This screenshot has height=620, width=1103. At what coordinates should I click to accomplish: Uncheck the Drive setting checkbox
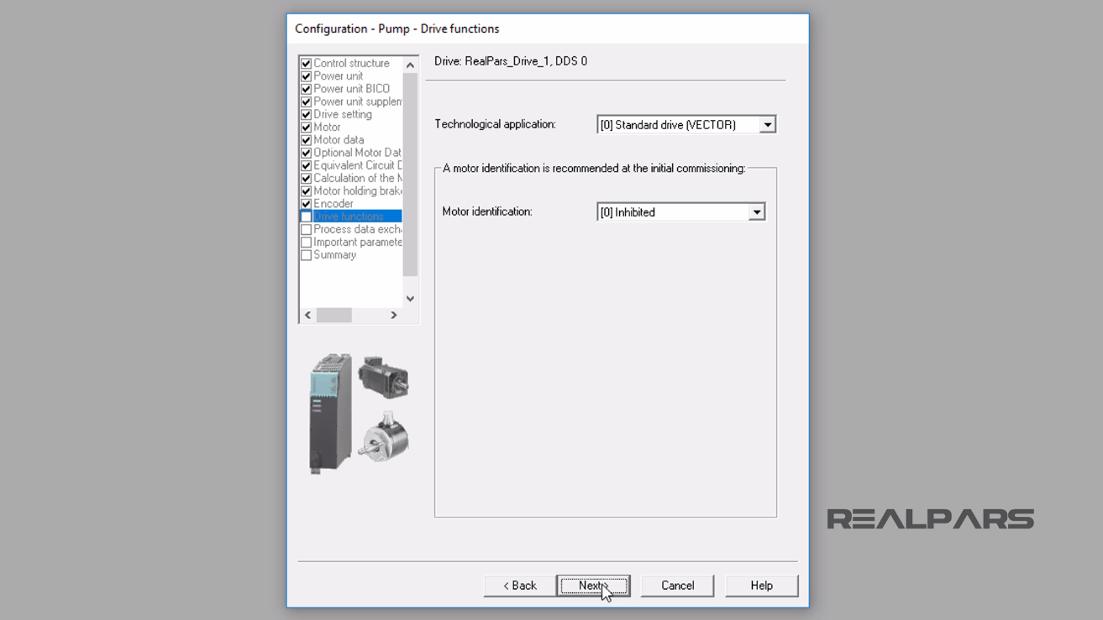click(306, 114)
